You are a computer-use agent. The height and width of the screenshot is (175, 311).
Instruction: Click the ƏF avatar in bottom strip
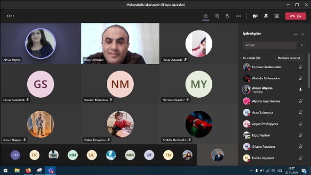pyautogui.click(x=149, y=155)
